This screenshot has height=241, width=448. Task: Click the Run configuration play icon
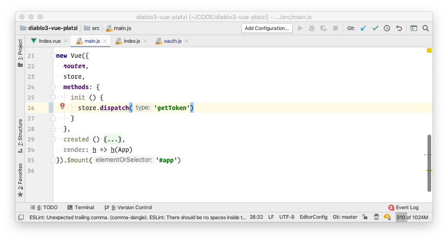click(300, 28)
